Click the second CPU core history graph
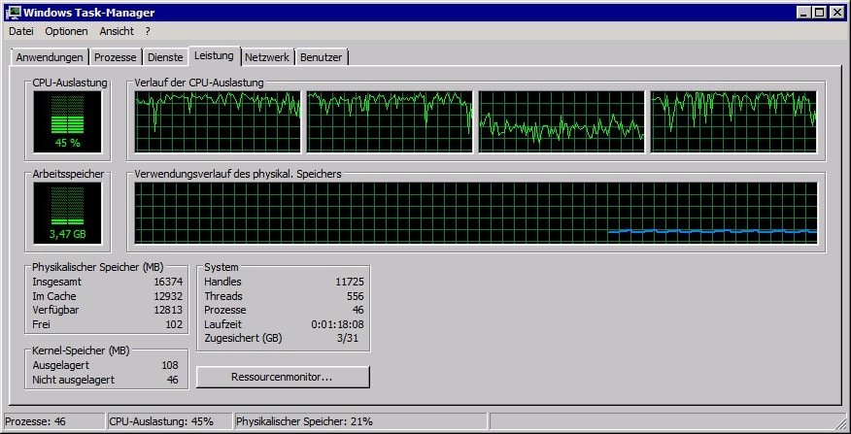Image resolution: width=851 pixels, height=434 pixels. pos(390,121)
